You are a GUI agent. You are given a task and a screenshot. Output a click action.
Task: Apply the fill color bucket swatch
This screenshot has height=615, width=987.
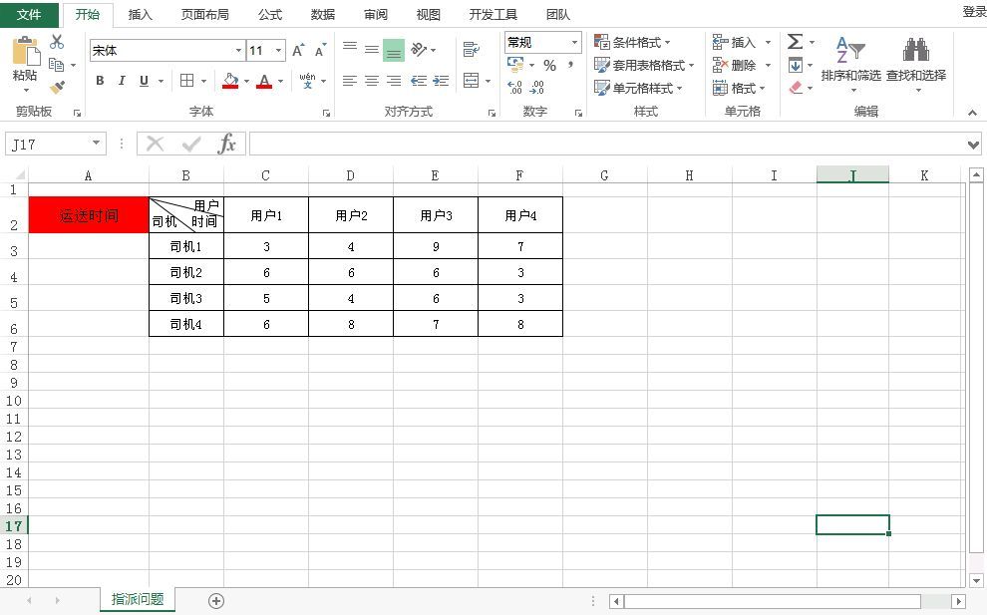[x=230, y=81]
